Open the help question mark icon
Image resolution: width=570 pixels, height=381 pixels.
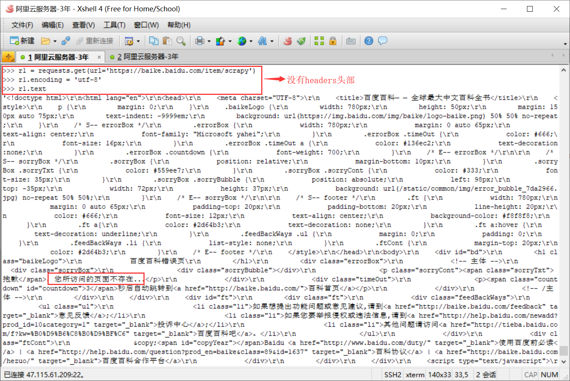(369, 41)
